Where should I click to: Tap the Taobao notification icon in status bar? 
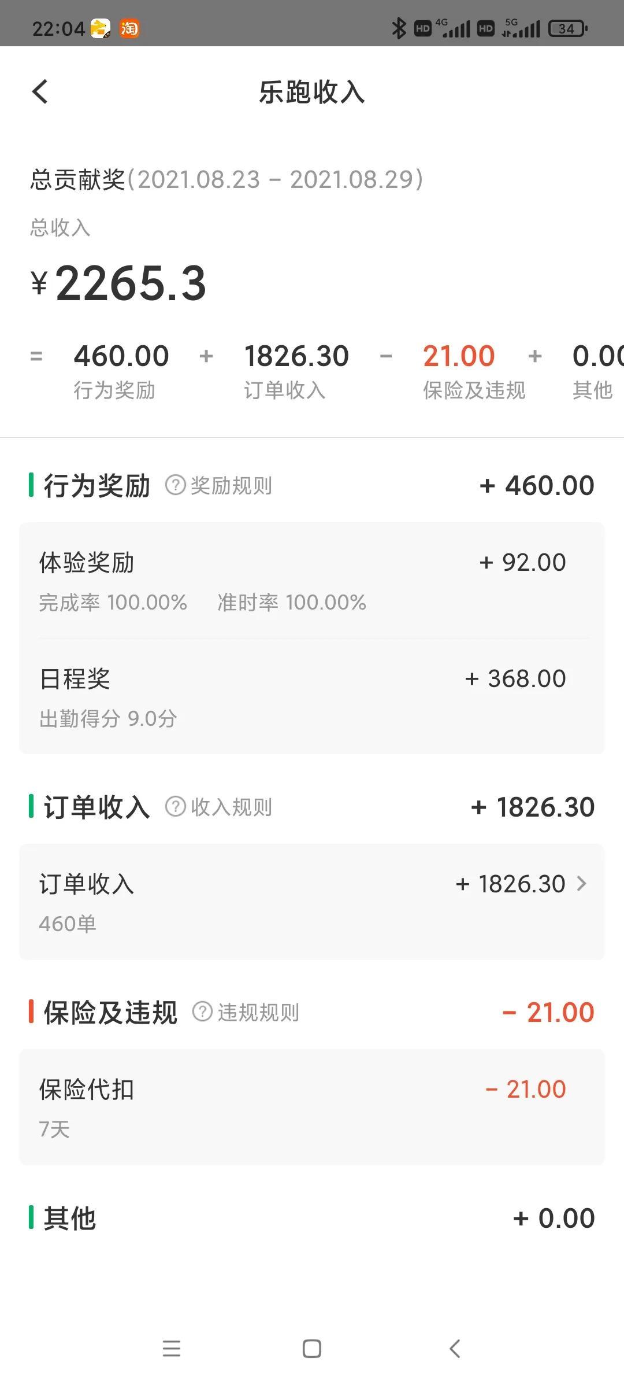click(x=129, y=28)
